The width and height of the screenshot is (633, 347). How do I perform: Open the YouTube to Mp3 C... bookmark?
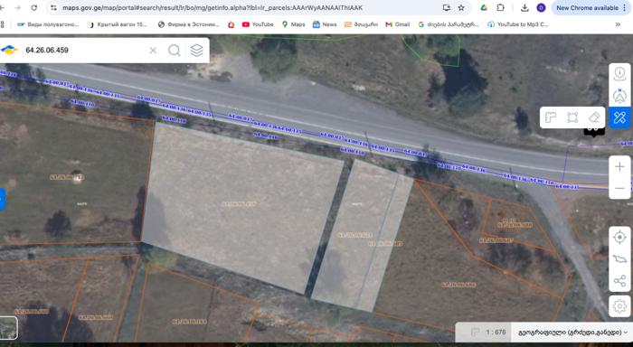pos(518,24)
